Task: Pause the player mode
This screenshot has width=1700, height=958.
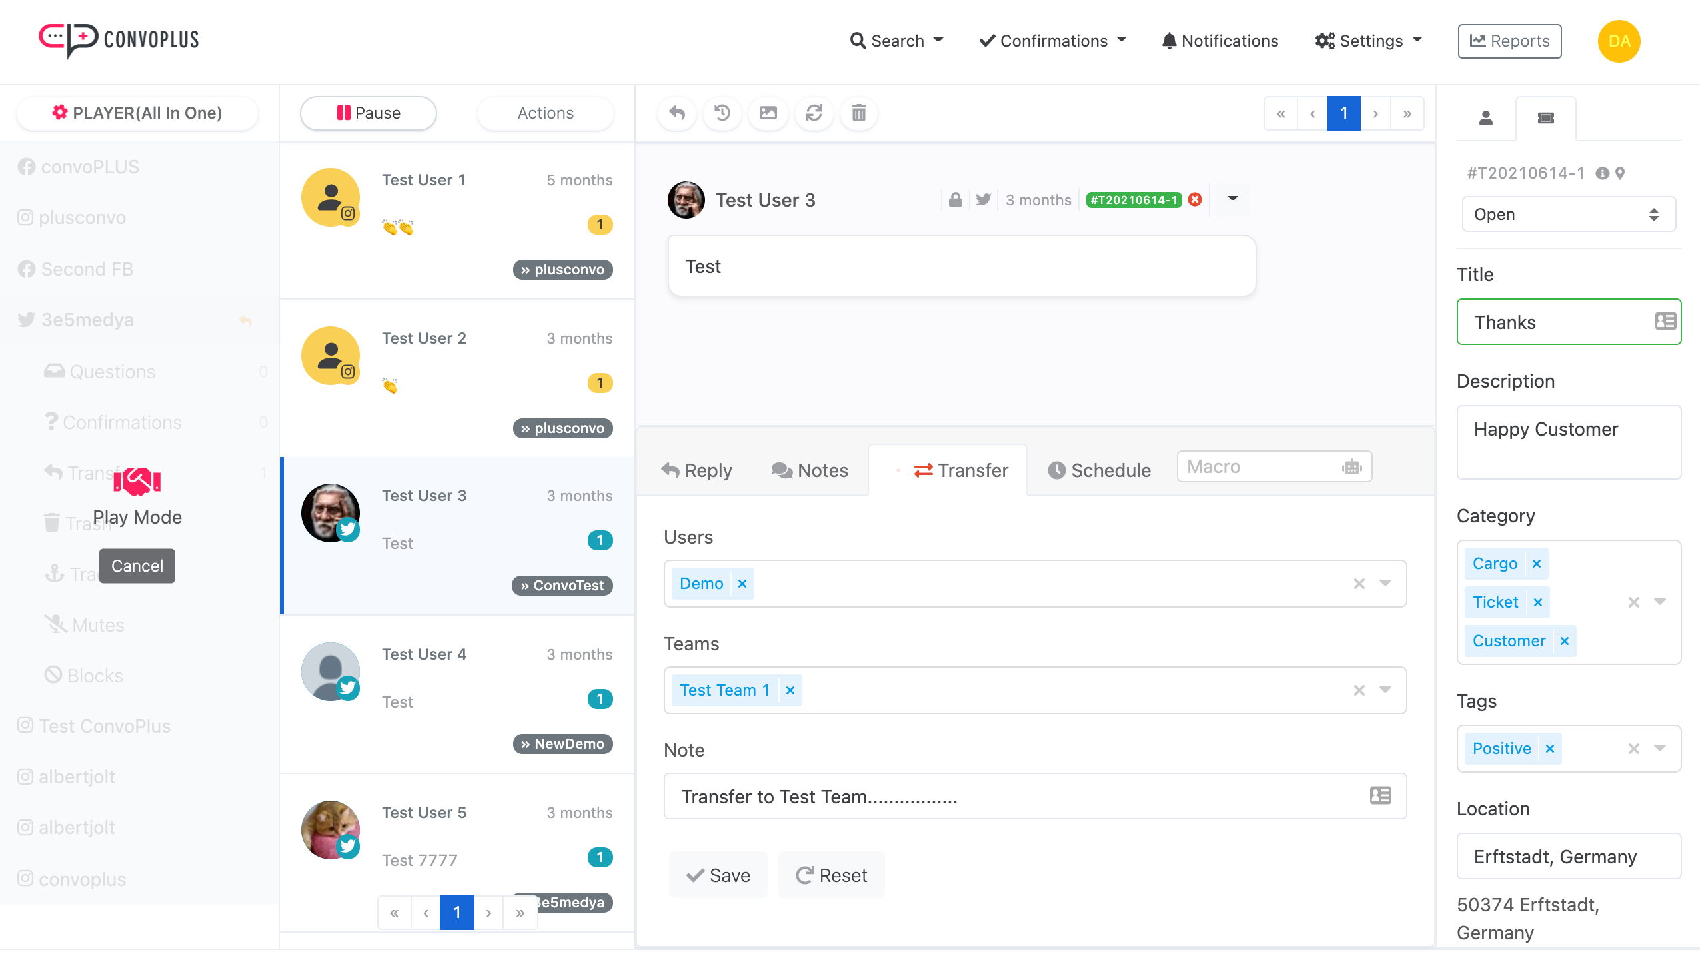Action: [369, 113]
